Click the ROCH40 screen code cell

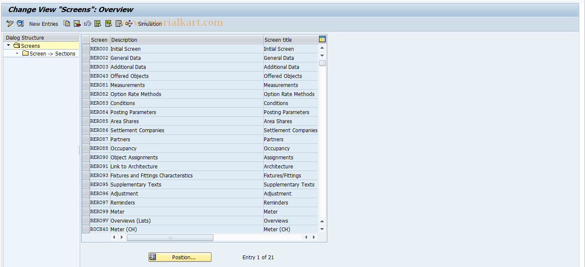pos(100,230)
